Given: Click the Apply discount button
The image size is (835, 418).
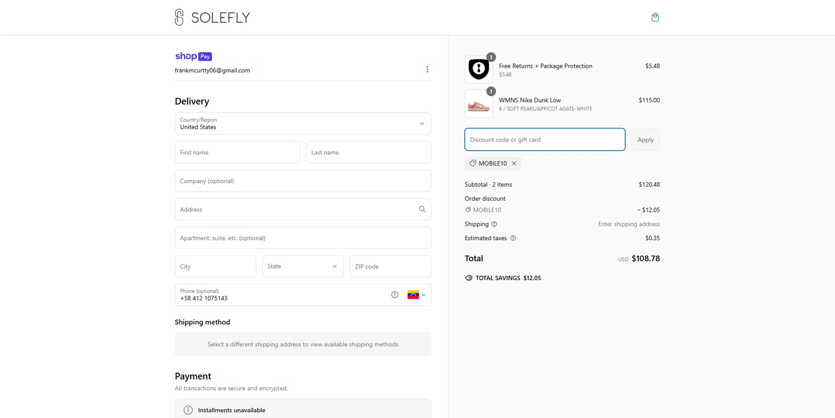Looking at the screenshot, I should pyautogui.click(x=646, y=140).
